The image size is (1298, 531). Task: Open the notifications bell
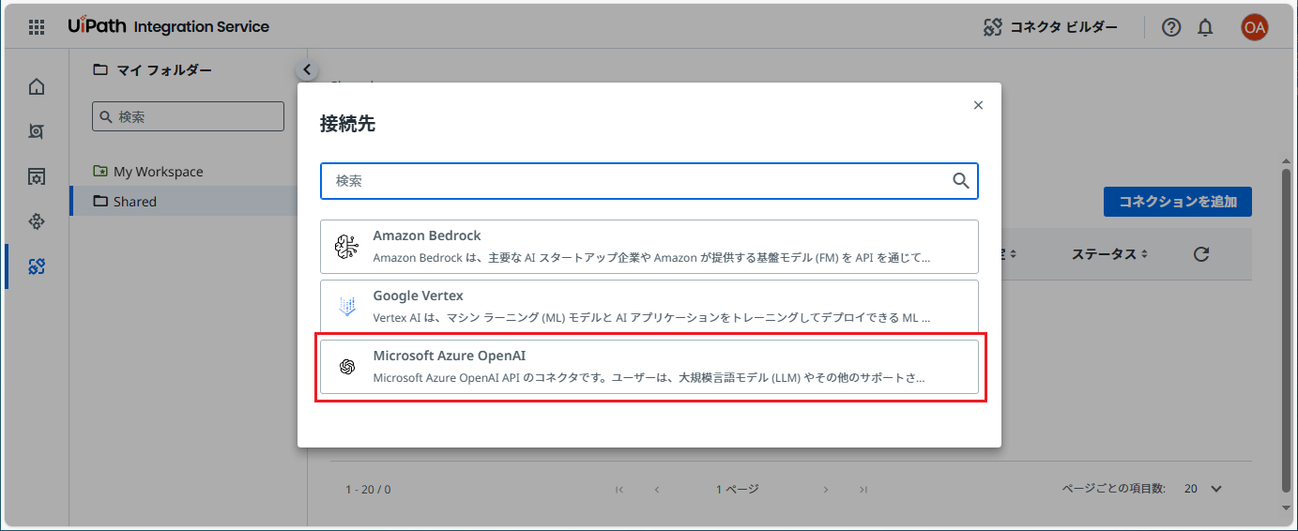tap(1206, 27)
